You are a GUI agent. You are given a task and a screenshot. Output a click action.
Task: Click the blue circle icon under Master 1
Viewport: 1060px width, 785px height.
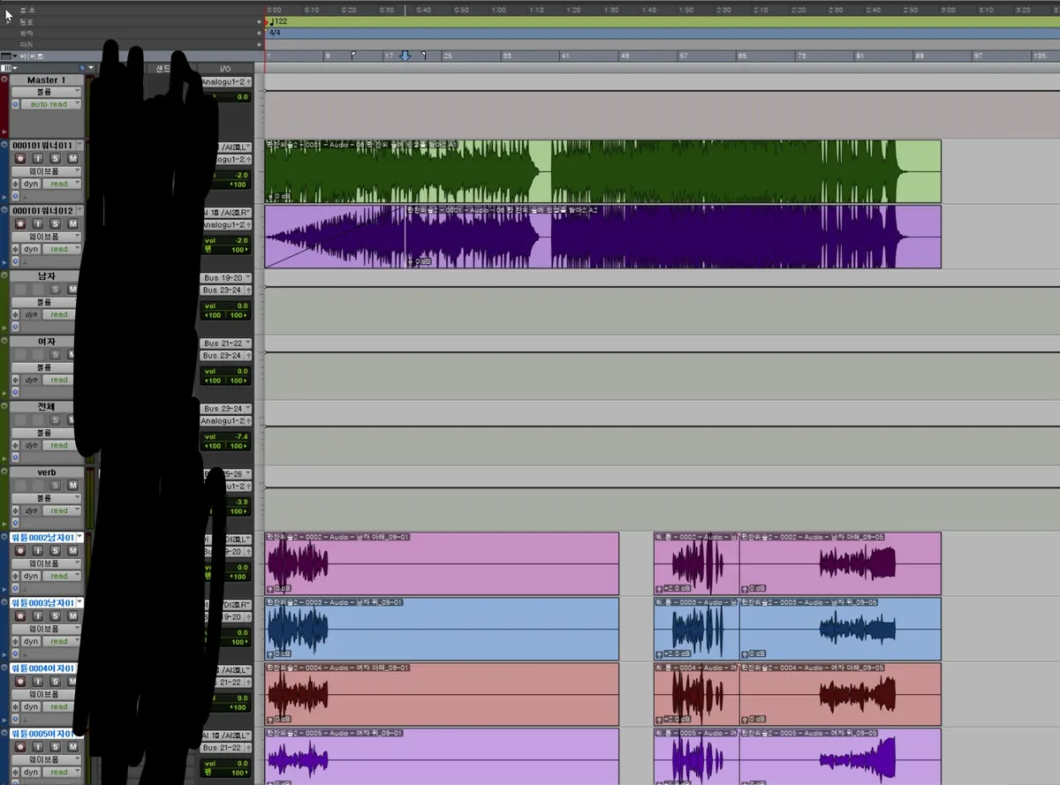15,104
